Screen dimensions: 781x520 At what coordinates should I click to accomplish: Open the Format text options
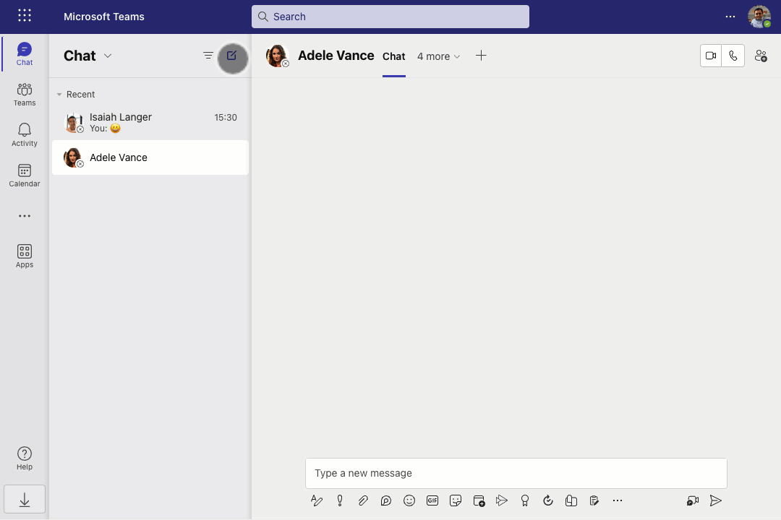(x=317, y=500)
